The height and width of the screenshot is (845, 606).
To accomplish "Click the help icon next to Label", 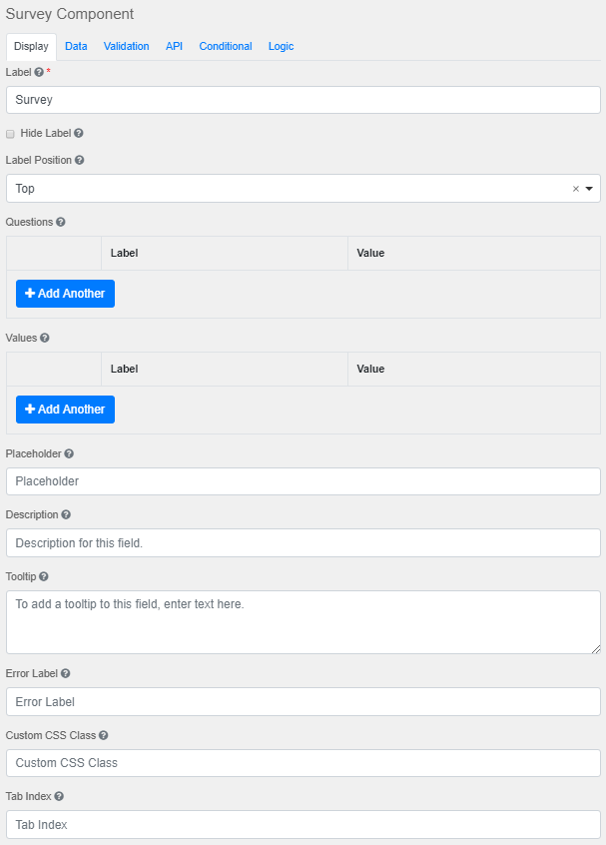I will [39, 73].
